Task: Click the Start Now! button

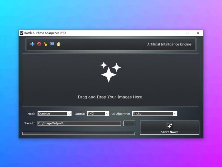Action: point(169,128)
